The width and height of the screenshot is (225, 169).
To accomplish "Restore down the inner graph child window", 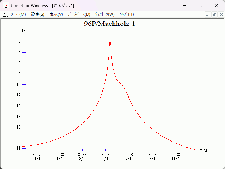I will (214, 14).
